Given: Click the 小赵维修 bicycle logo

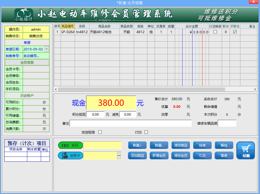Looking at the screenshot, I should pyautogui.click(x=23, y=15).
